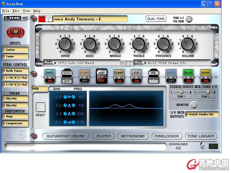The height and width of the screenshot is (173, 231).
Task: Click the EQ Reset button
Action: tap(40, 107)
